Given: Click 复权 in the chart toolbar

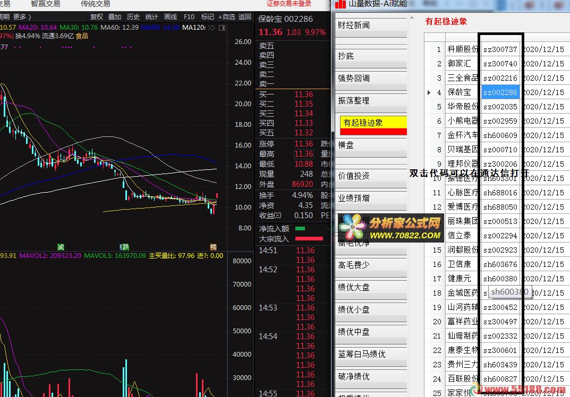Looking at the screenshot, I should [97, 16].
